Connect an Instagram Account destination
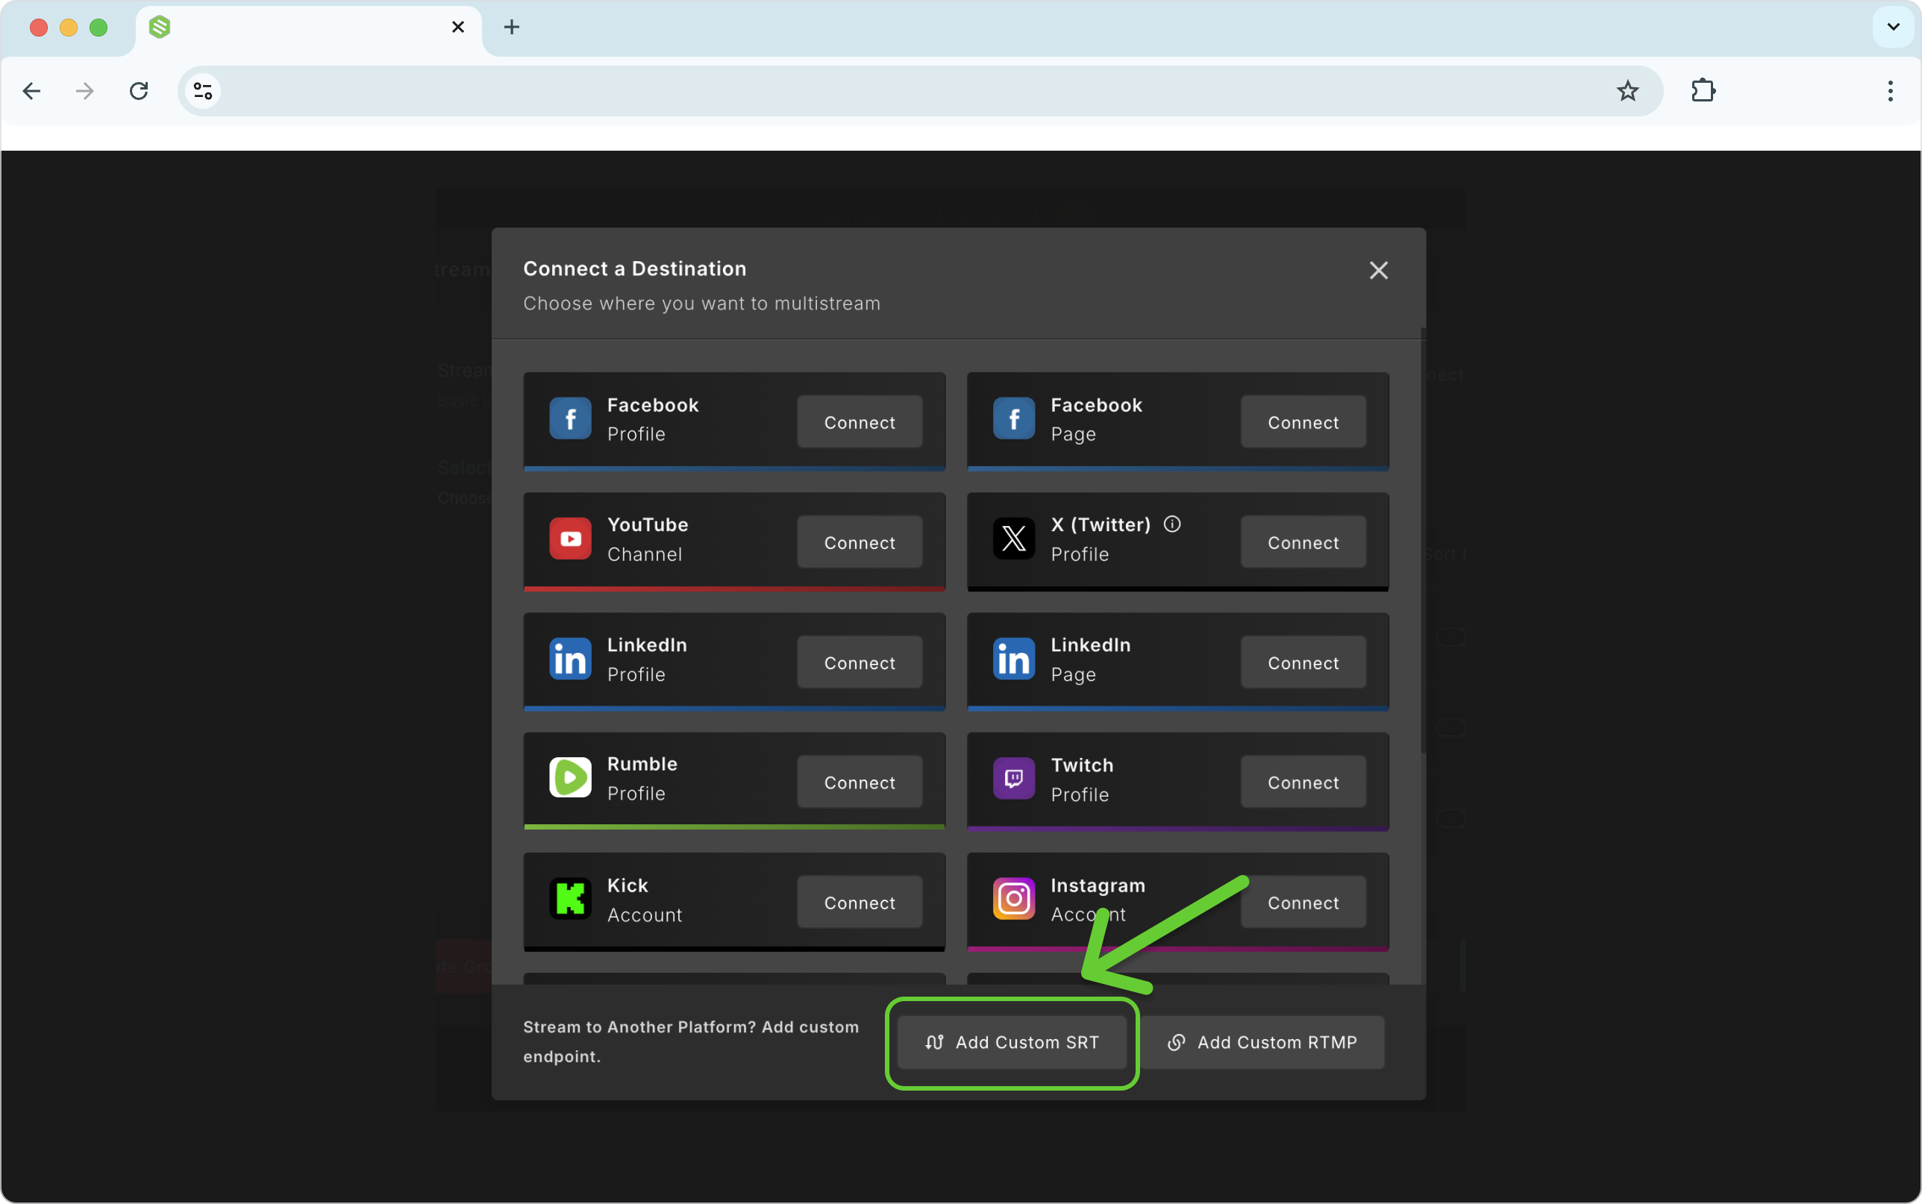This screenshot has height=1204, width=1922. [1303, 902]
